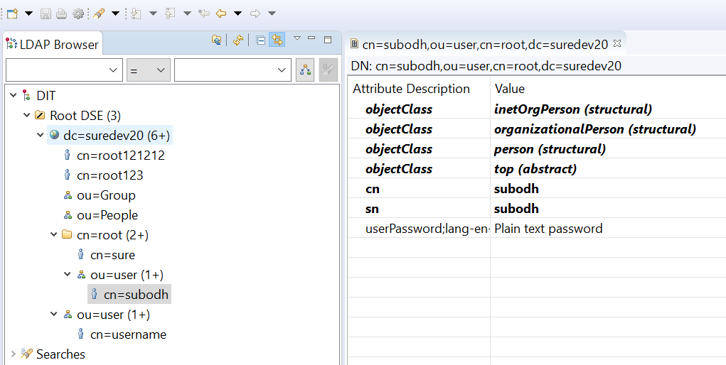Image resolution: width=726 pixels, height=365 pixels.
Task: Minimize the LDAP Browser panel
Action: pos(311,38)
